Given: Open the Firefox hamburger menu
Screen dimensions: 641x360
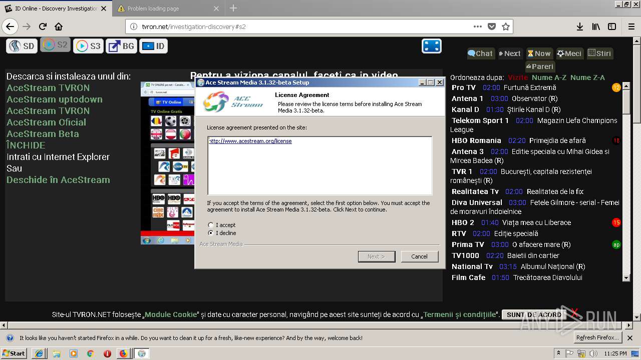Looking at the screenshot, I should coord(630,26).
